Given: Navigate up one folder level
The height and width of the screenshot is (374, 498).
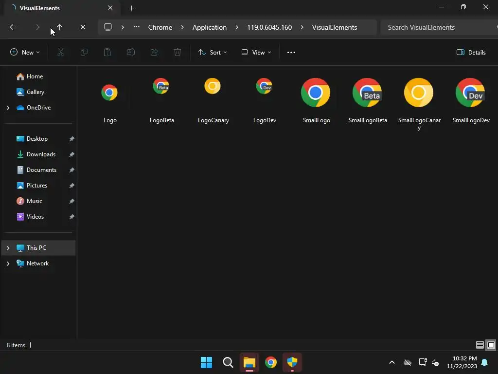Looking at the screenshot, I should [x=60, y=27].
